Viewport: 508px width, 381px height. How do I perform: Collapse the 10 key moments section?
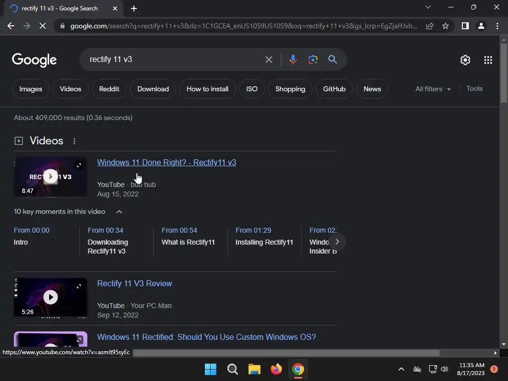119,211
